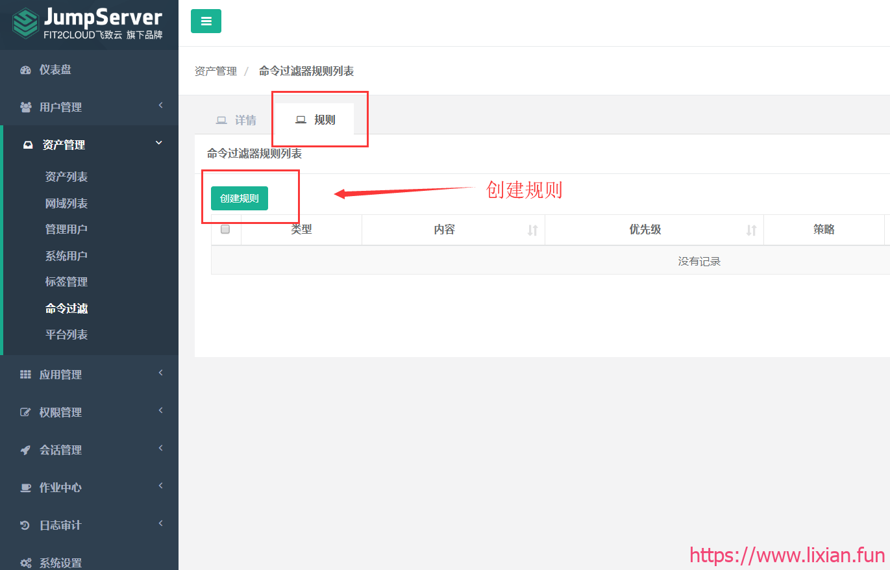The width and height of the screenshot is (890, 570).
Task: Click the JumpServer logo icon
Action: (x=25, y=23)
